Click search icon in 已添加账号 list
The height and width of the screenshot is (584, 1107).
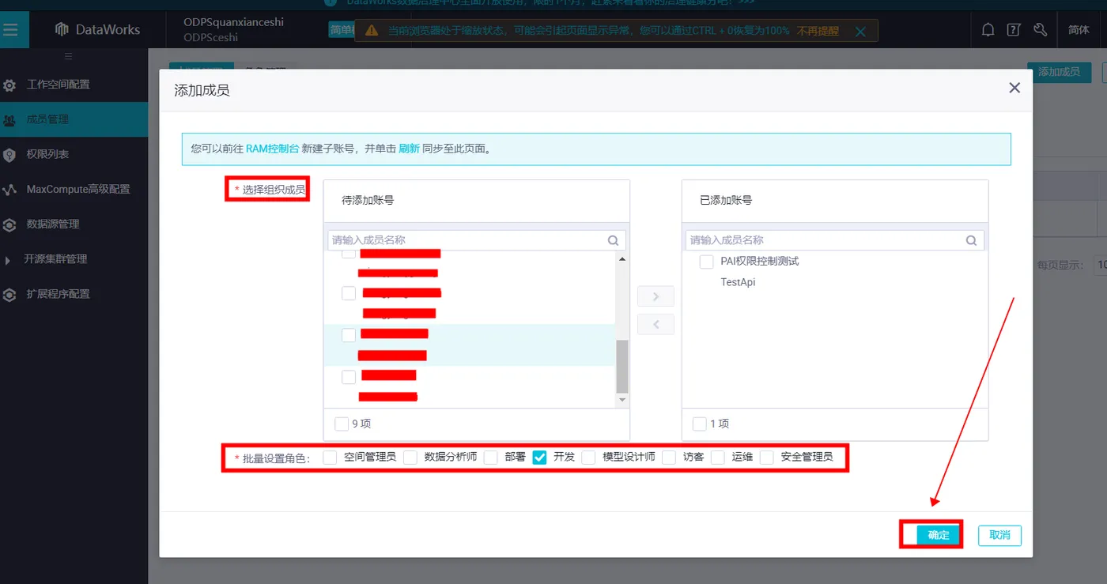point(971,240)
